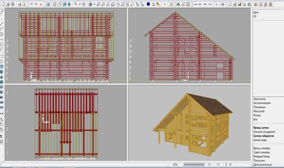Click Закончить in the right command menu
This screenshot has width=284, height=168.
pos(259,99)
